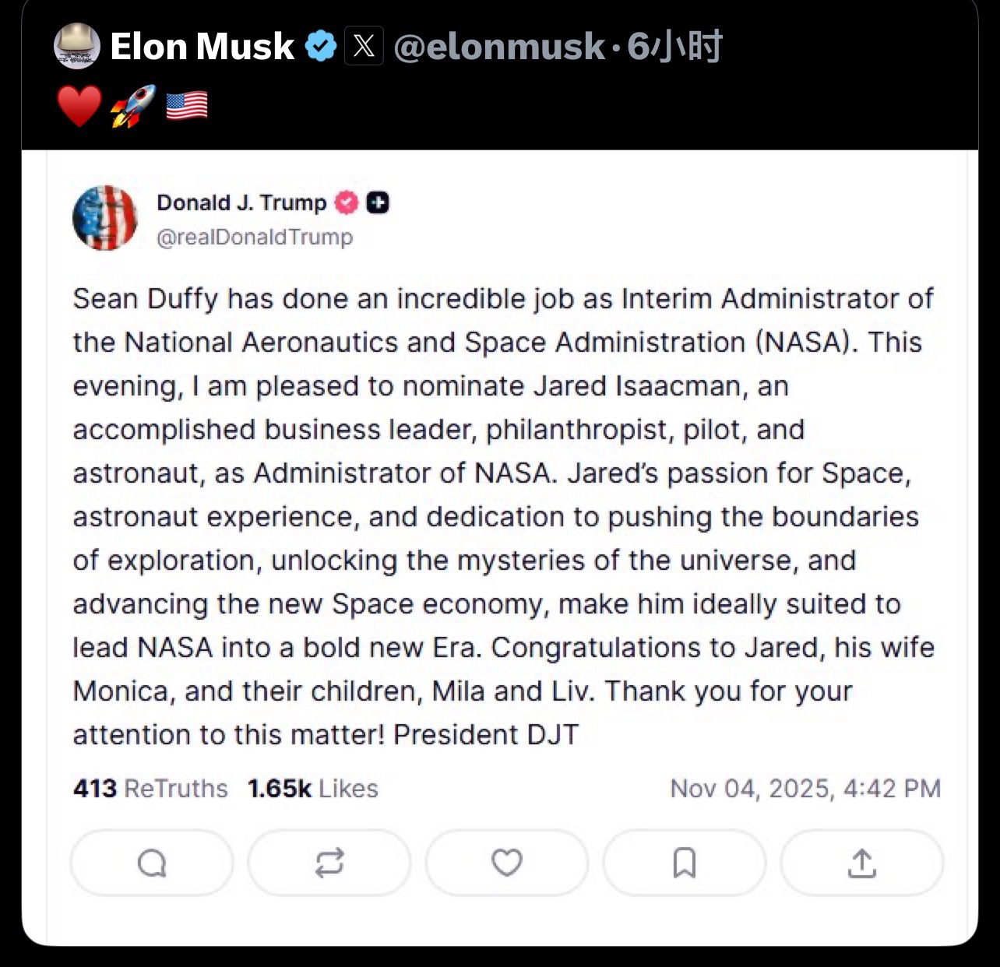Click Elon Musk's blue verified badge
Viewport: 1000px width, 967px height.
click(x=320, y=46)
